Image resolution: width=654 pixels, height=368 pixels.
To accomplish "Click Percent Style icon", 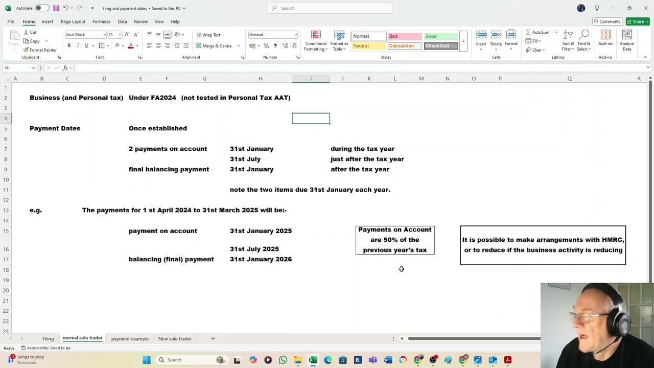I will [x=266, y=46].
